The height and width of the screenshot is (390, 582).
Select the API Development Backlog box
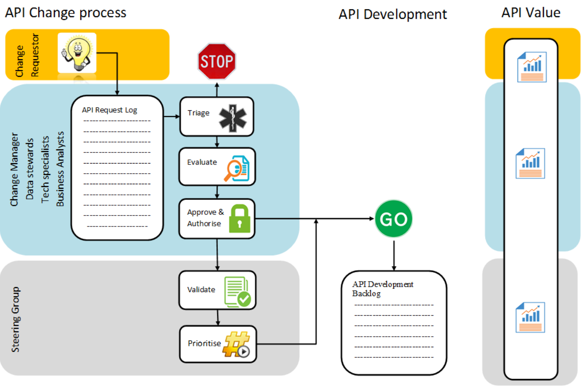(394, 322)
